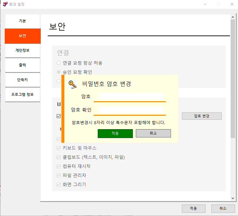Open the 단축키 tab
Viewport: 238px width, 216px height.
tap(22, 80)
